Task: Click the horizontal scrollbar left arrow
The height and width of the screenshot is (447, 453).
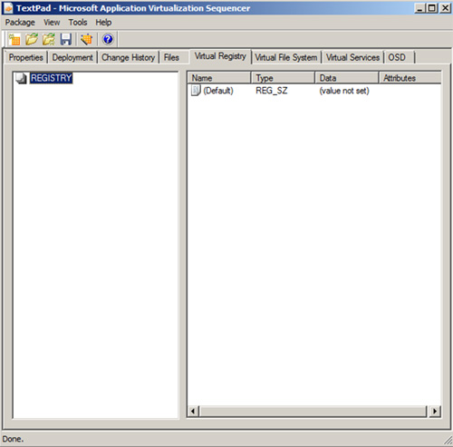Action: (x=193, y=411)
